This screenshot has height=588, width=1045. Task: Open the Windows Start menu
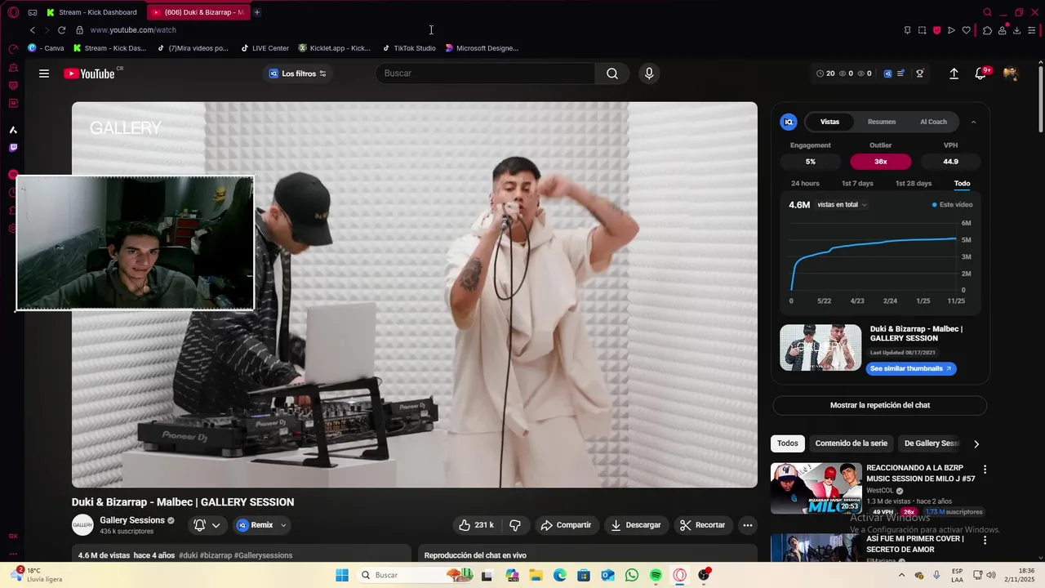pyautogui.click(x=342, y=575)
